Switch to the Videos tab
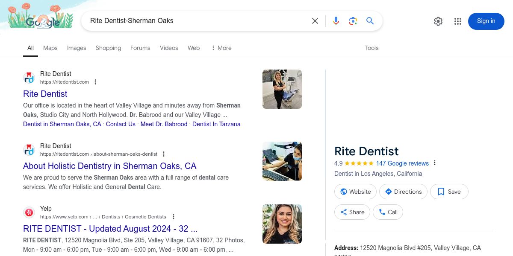The image size is (513, 256). pos(169,48)
